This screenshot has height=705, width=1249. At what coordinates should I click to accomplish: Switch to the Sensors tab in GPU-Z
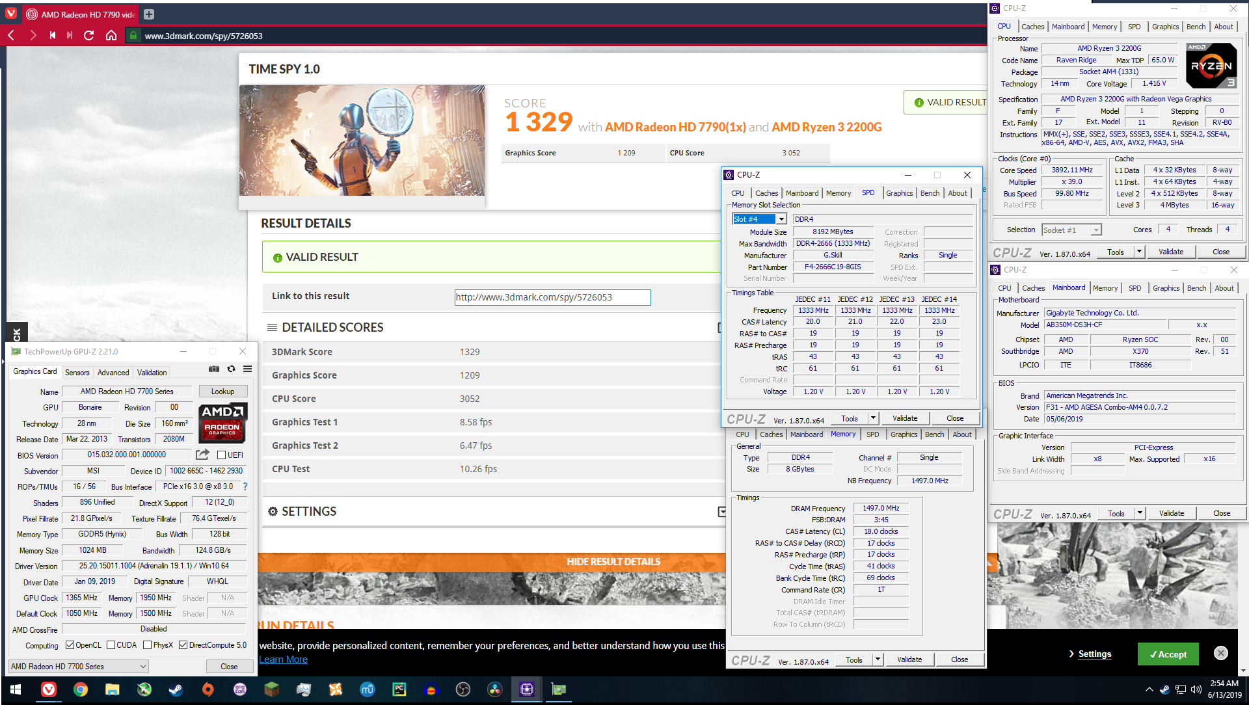(x=77, y=372)
